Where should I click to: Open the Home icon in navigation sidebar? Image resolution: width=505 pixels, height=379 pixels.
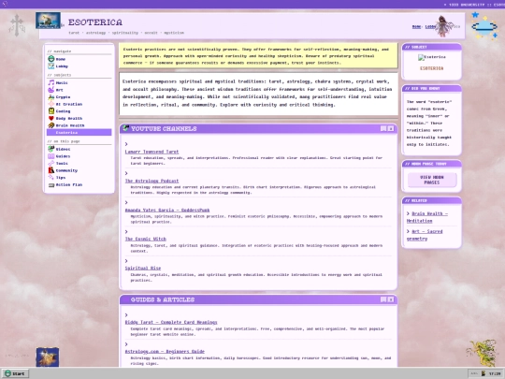tap(50, 59)
